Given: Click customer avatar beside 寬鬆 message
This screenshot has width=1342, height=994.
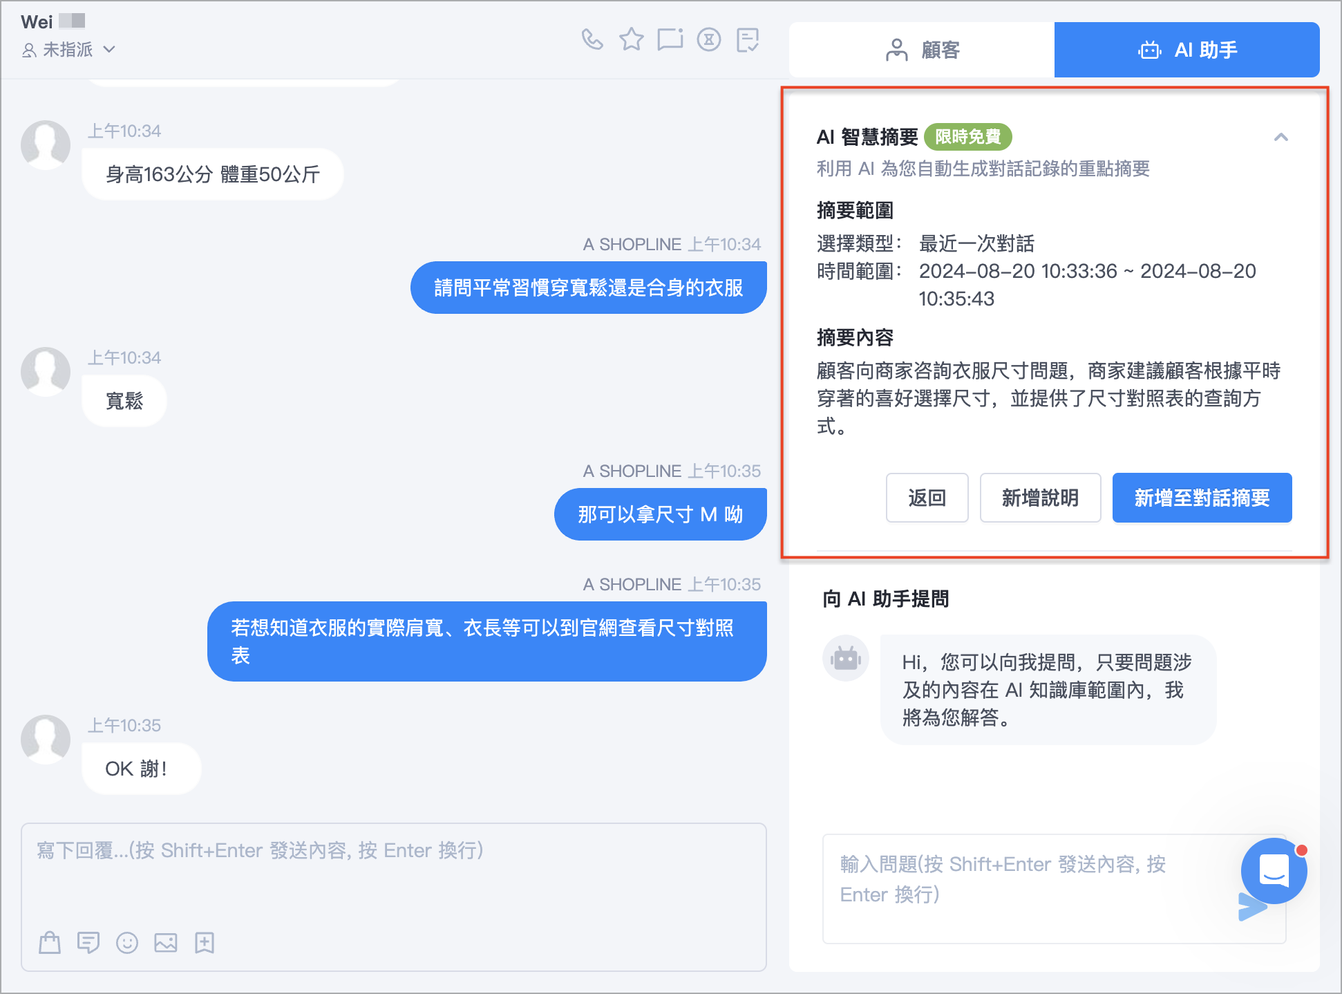Looking at the screenshot, I should click(x=46, y=372).
